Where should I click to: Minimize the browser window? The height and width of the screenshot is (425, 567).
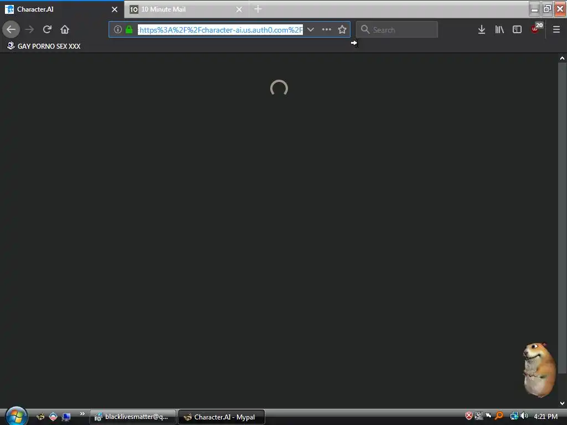point(534,9)
